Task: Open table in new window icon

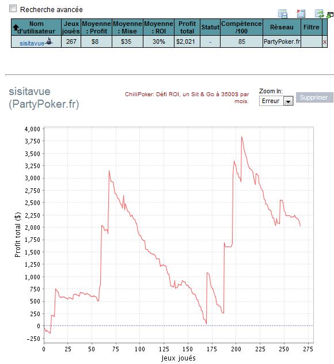Action: point(330,15)
